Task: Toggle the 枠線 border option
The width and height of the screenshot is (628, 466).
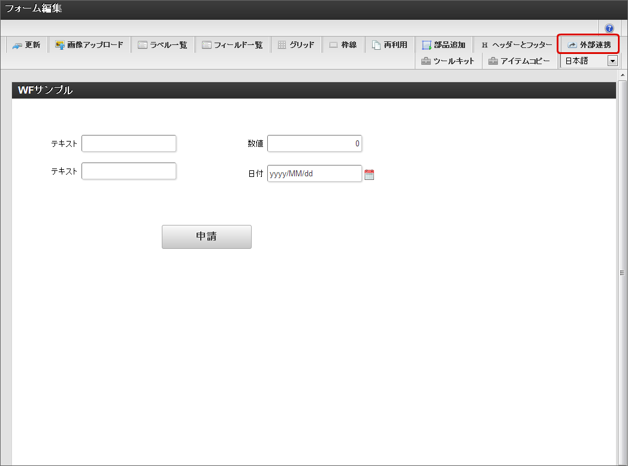Action: 343,45
